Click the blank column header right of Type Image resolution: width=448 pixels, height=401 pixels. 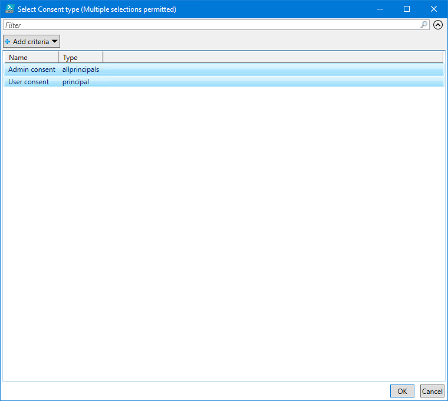(271, 58)
